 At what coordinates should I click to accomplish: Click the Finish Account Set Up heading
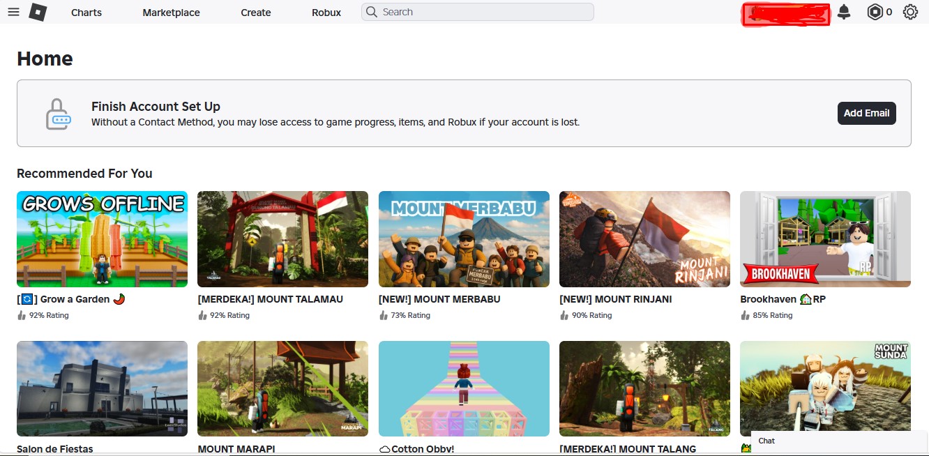(156, 107)
